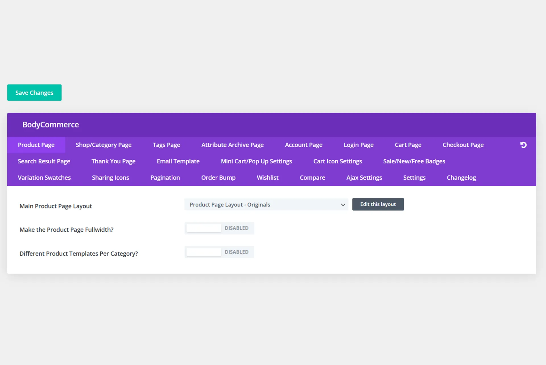This screenshot has width=546, height=365.
Task: Open Variation Swatches tab
Action: point(44,178)
